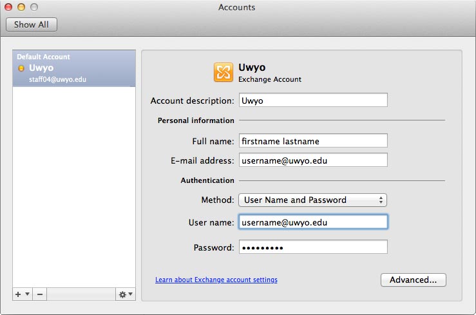476x315 pixels.
Task: Minimize the window with yellow button
Action: tap(21, 7)
